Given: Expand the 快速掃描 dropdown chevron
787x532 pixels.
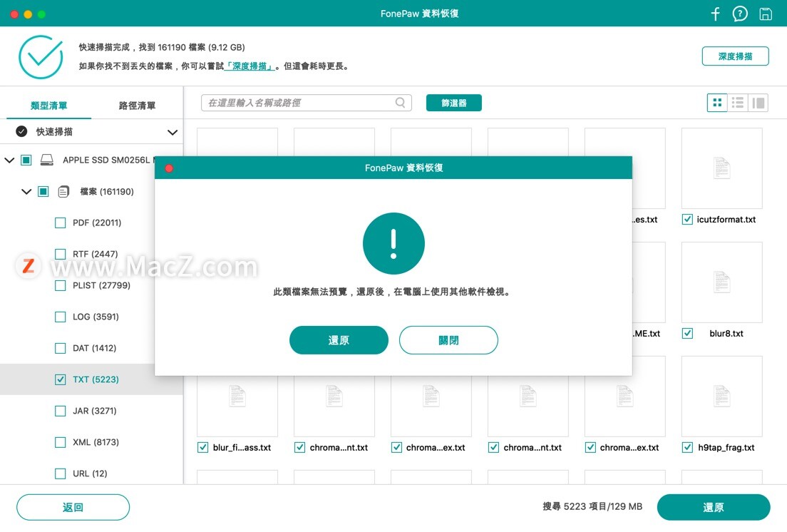Looking at the screenshot, I should pos(173,132).
